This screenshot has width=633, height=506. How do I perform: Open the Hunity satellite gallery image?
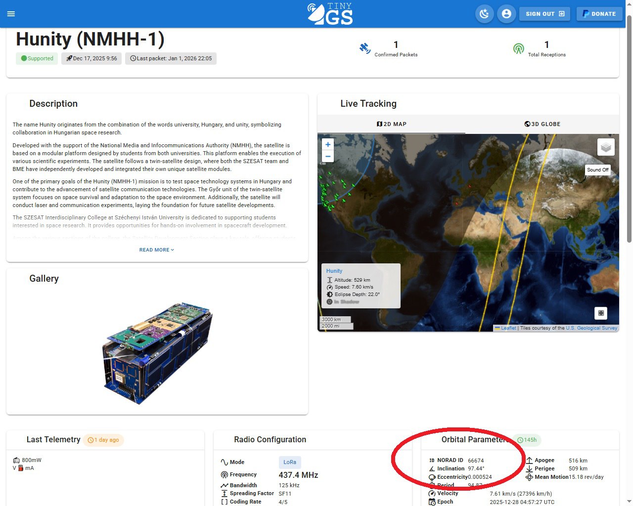pos(157,353)
